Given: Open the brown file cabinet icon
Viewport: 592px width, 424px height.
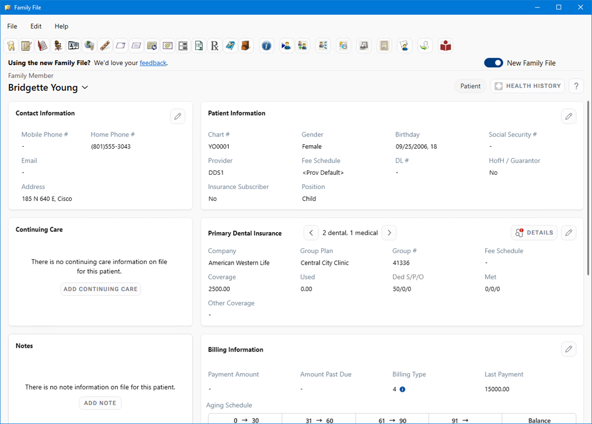Looking at the screenshot, I should click(x=246, y=45).
